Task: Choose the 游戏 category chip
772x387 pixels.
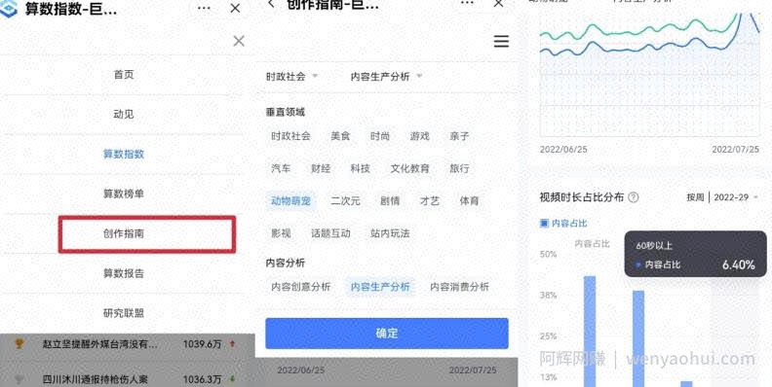Action: click(x=419, y=136)
